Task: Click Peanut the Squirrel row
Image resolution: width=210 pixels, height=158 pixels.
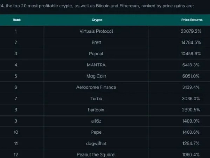Action: [x=105, y=154]
